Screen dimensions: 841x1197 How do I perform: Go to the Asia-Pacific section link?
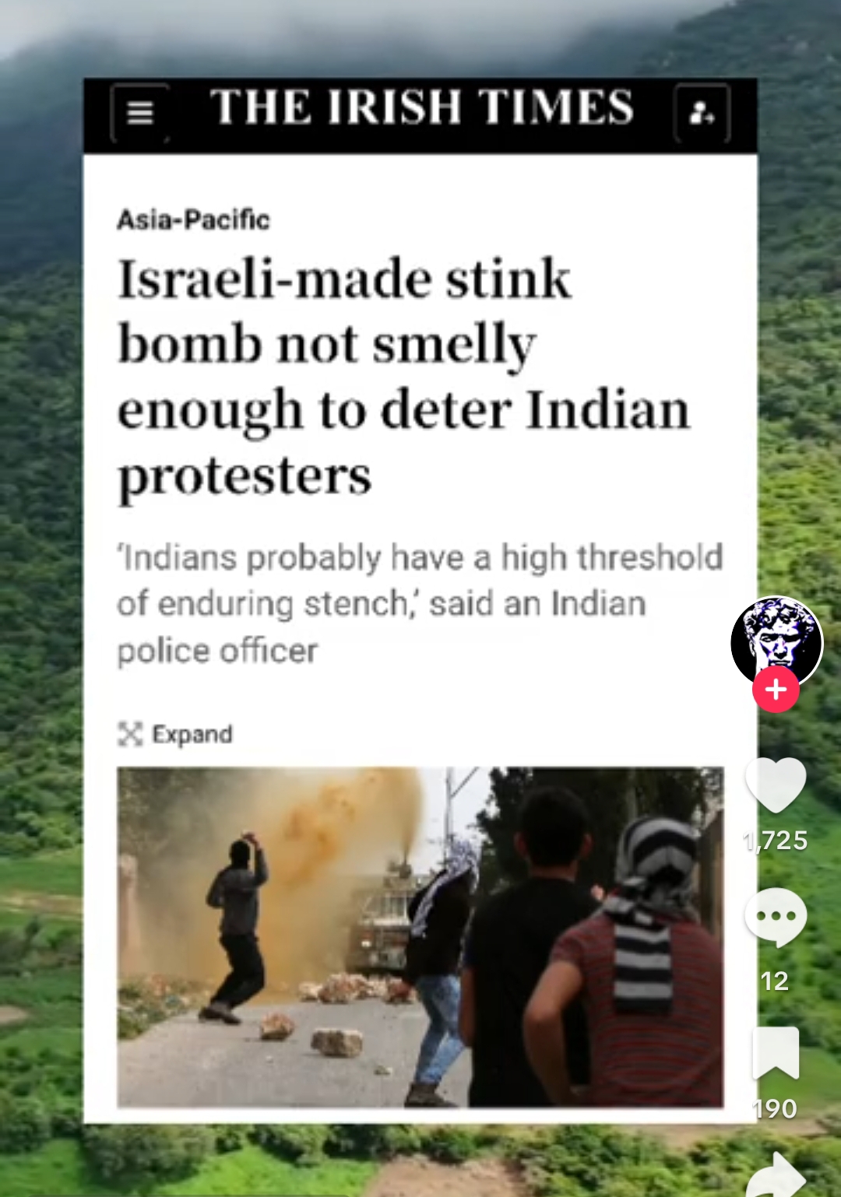point(193,219)
